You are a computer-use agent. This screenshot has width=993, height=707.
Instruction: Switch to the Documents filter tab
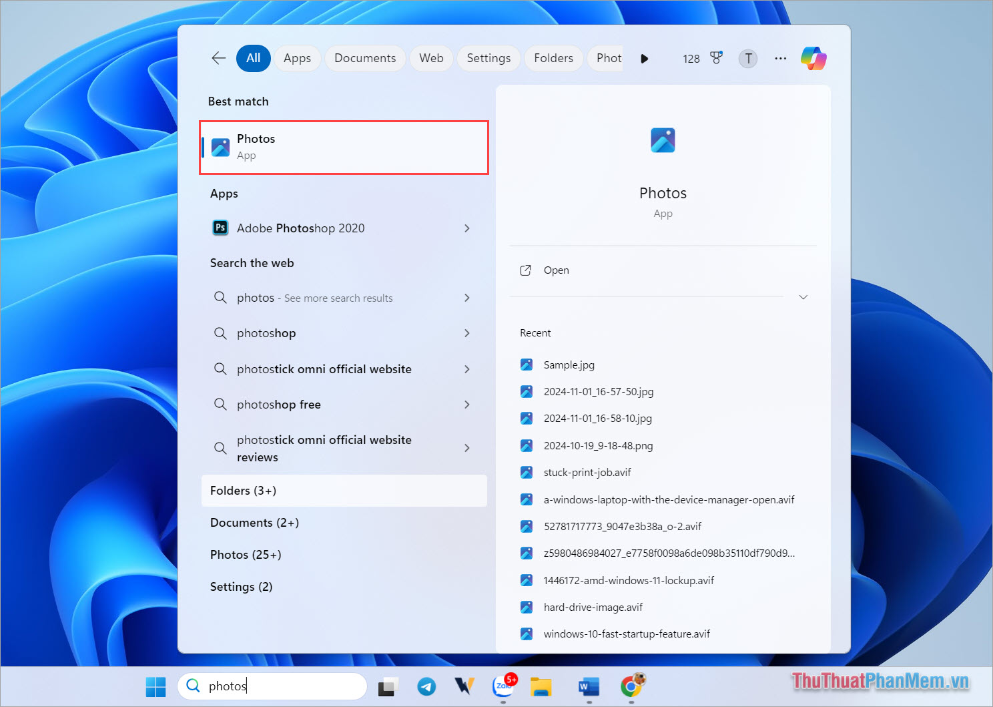(364, 58)
